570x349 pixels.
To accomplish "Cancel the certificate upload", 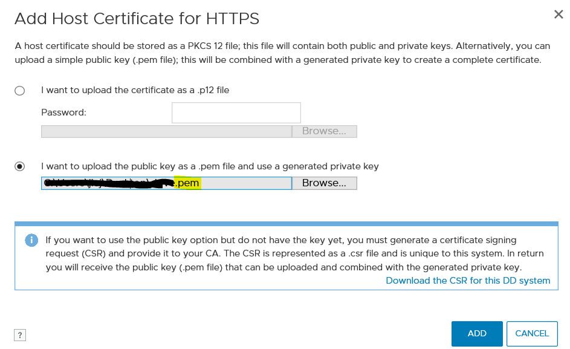I will click(531, 333).
